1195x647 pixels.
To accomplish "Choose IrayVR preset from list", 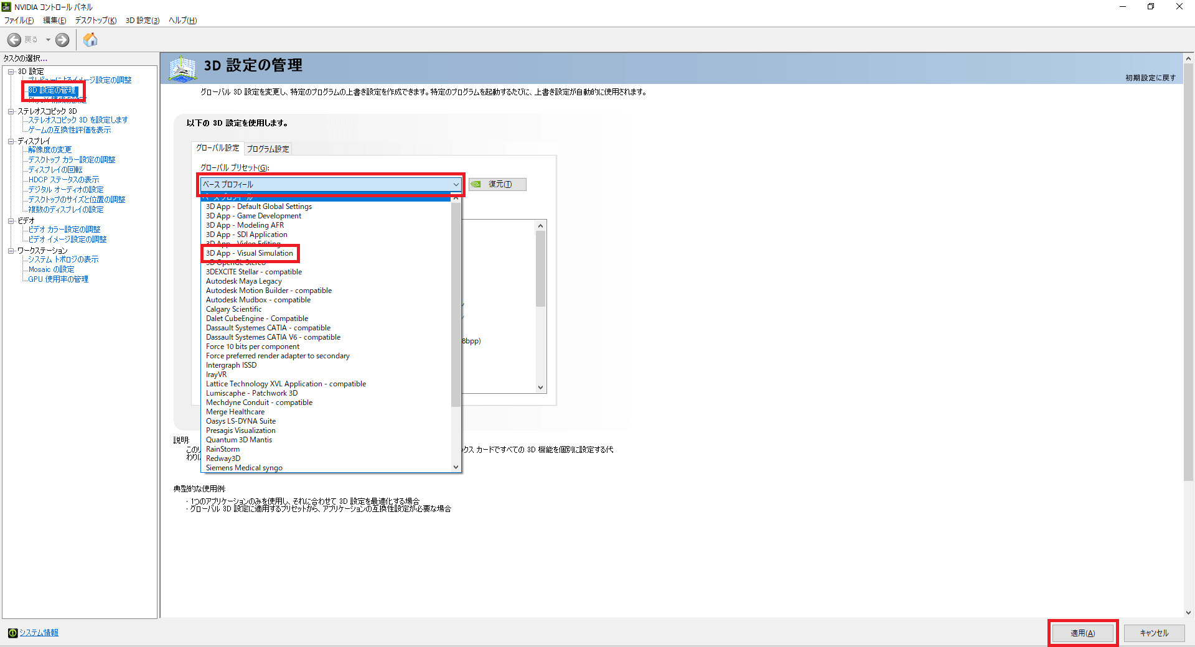I will [216, 375].
